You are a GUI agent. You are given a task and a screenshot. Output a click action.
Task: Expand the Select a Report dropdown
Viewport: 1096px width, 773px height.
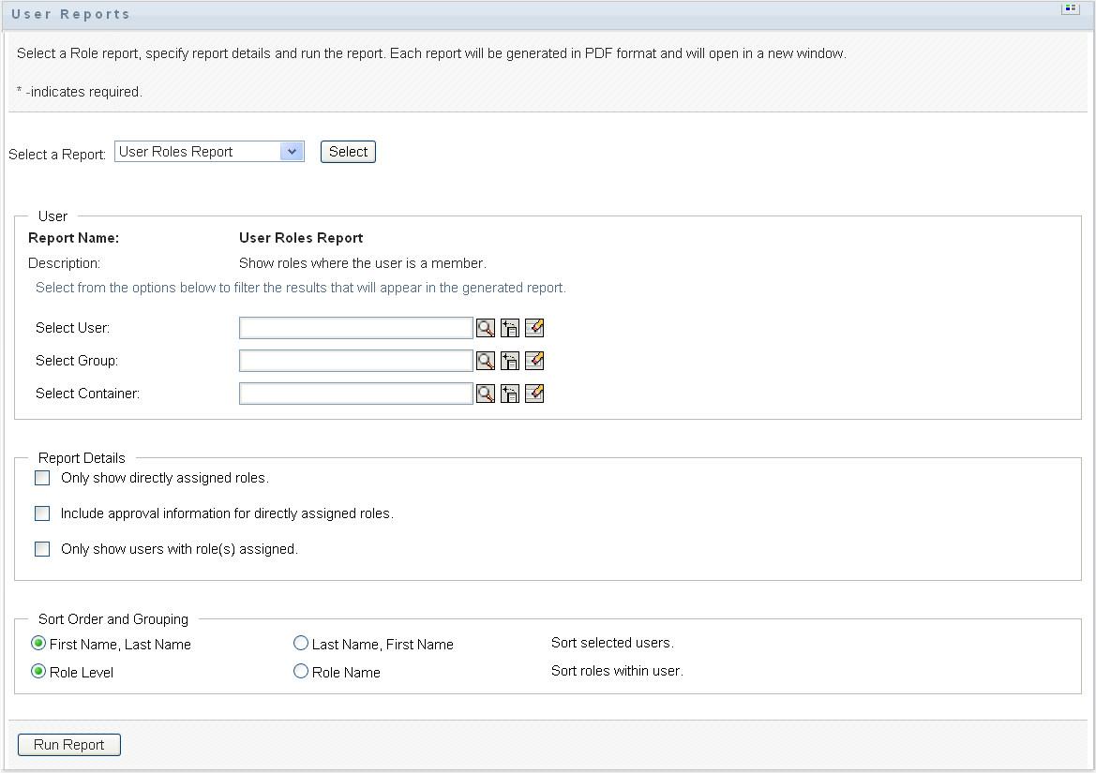(x=292, y=152)
